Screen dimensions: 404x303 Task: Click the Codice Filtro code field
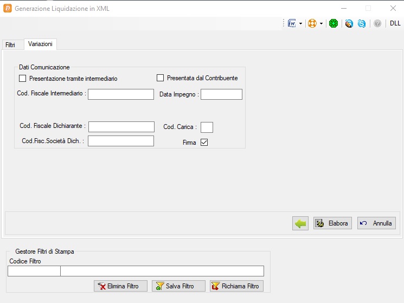click(x=34, y=271)
